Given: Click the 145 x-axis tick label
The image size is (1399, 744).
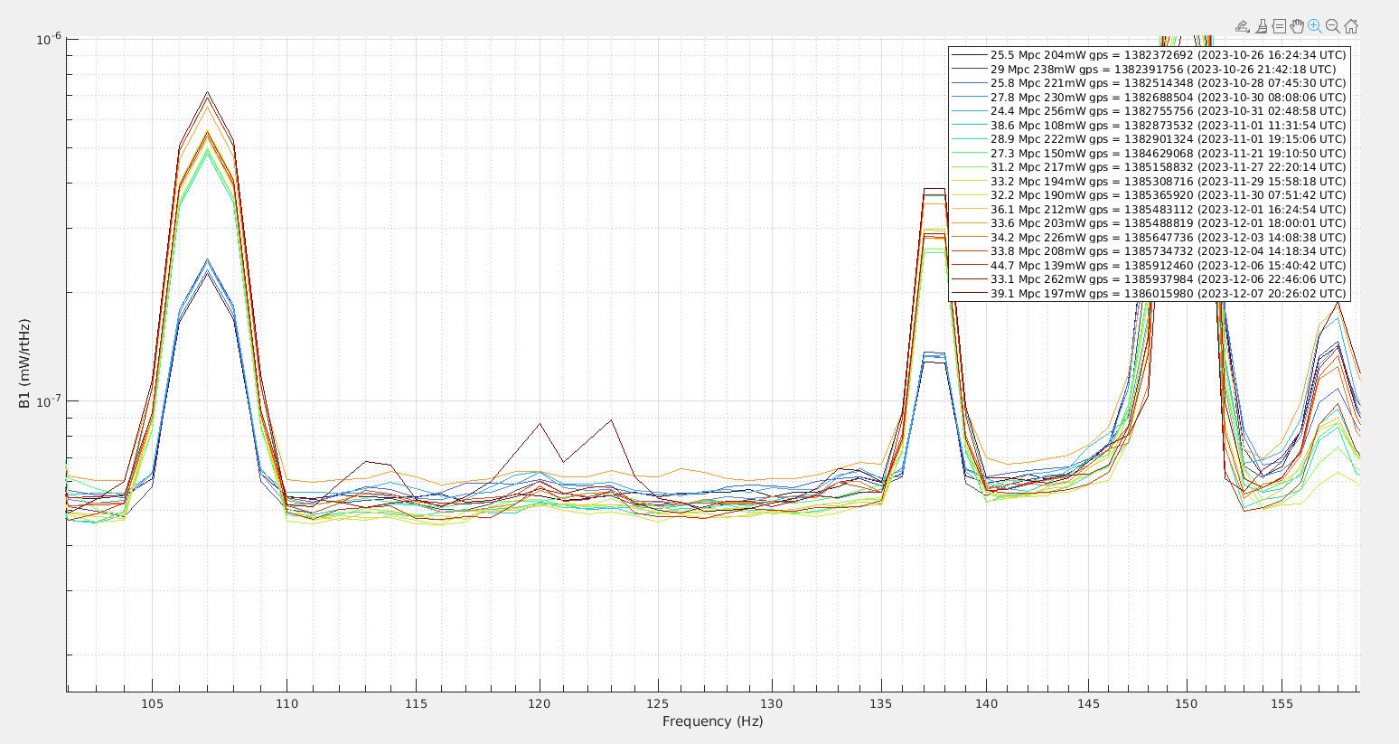Looking at the screenshot, I should (x=1089, y=703).
